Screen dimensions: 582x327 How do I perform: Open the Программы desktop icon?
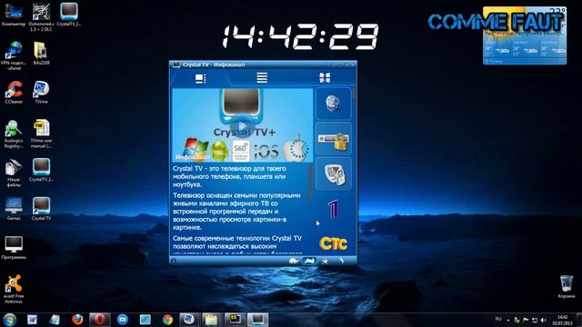tap(14, 248)
